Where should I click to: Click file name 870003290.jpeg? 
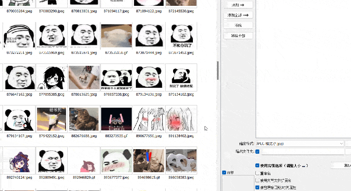tap(52, 11)
